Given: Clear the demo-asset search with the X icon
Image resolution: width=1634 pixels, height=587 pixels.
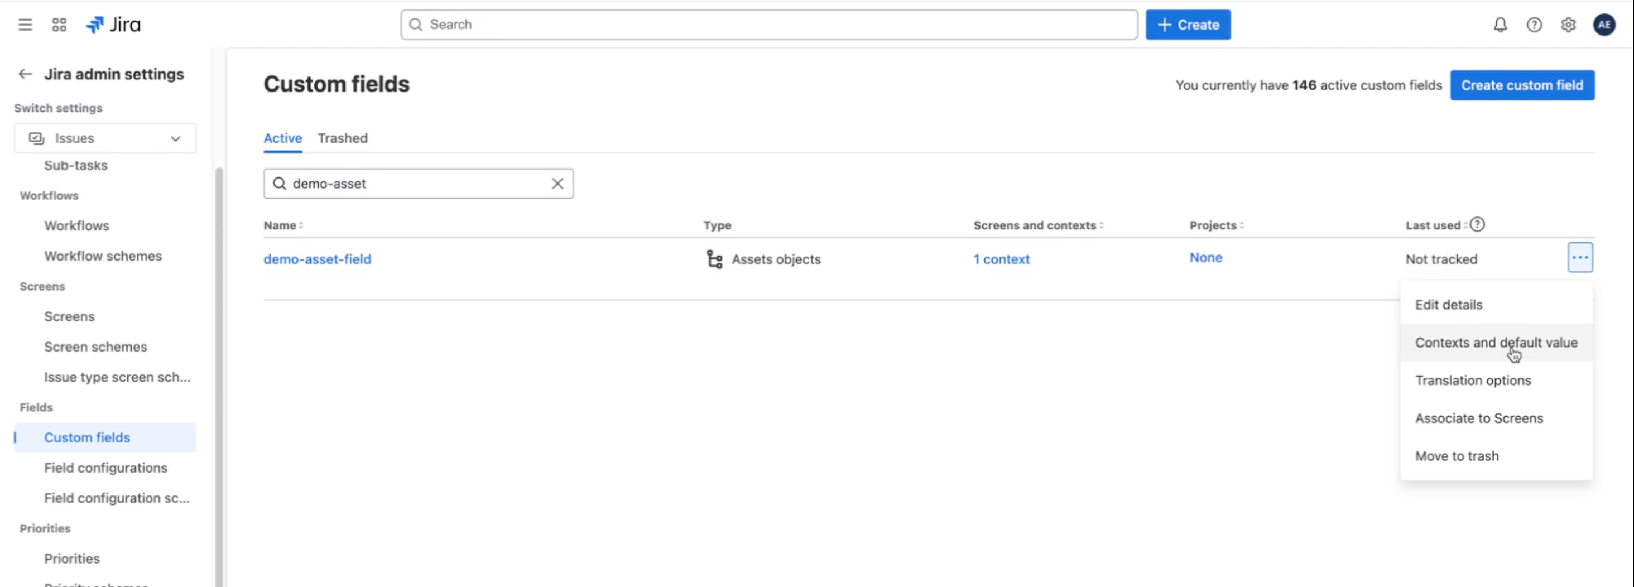Looking at the screenshot, I should 557,183.
